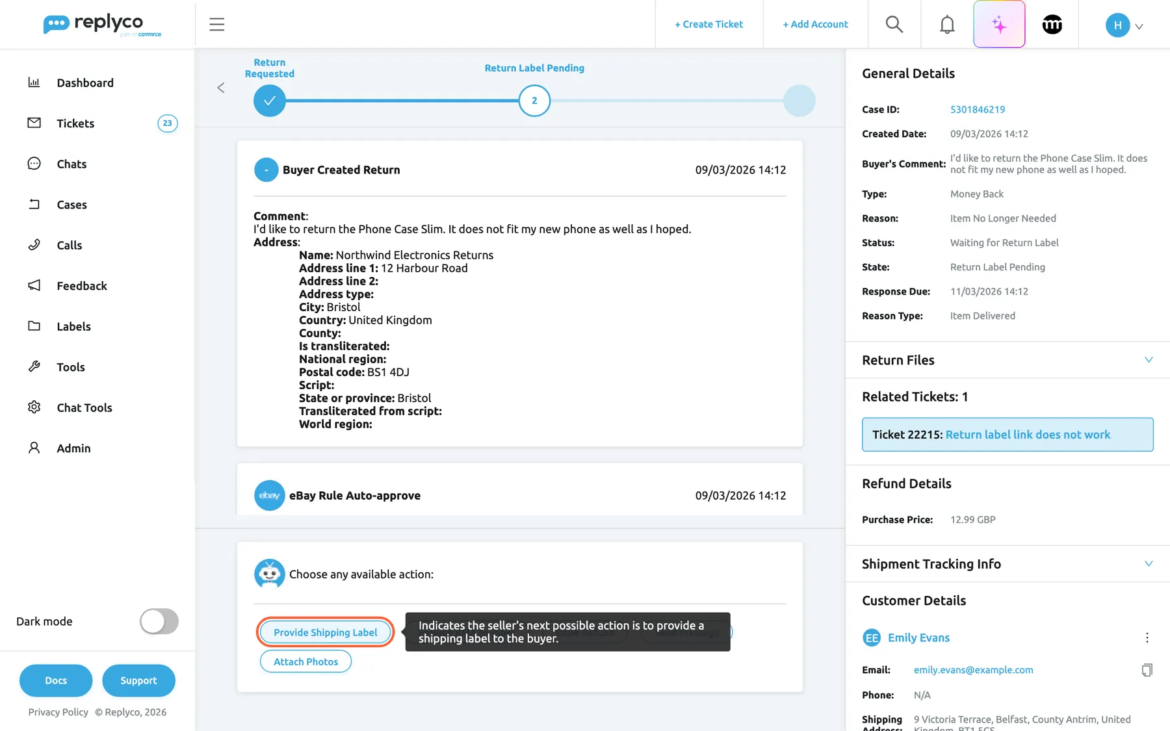
Task: Click + Add Account
Action: pos(816,25)
